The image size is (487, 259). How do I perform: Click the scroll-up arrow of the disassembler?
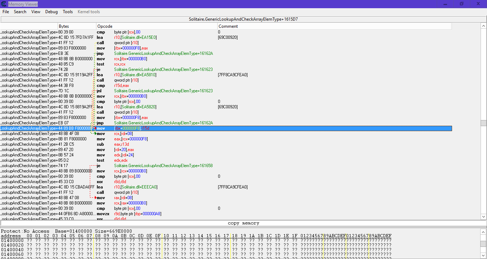[483, 26]
